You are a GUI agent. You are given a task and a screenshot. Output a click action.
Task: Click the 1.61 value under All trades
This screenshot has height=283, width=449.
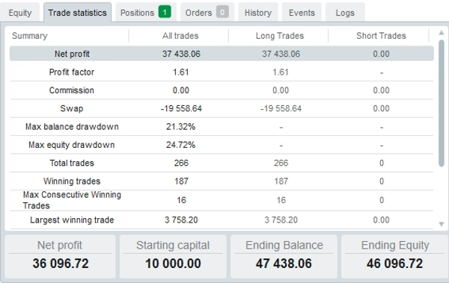[x=180, y=72]
